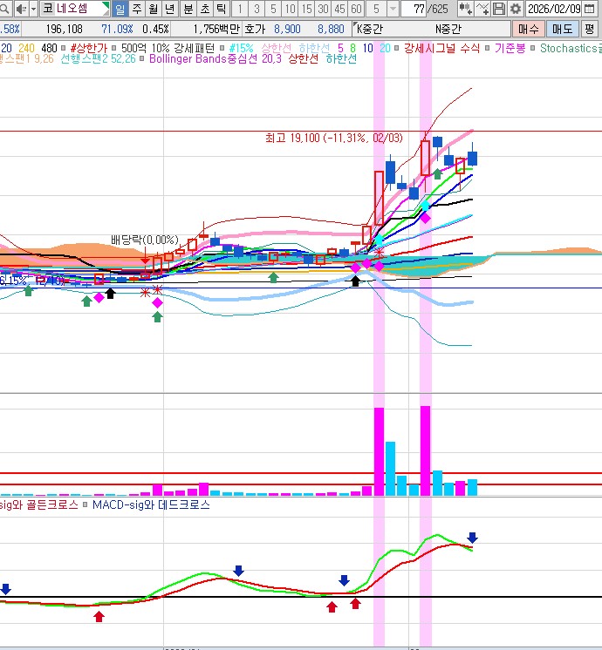Click the tallest magenta volume bar on the right

tap(425, 450)
